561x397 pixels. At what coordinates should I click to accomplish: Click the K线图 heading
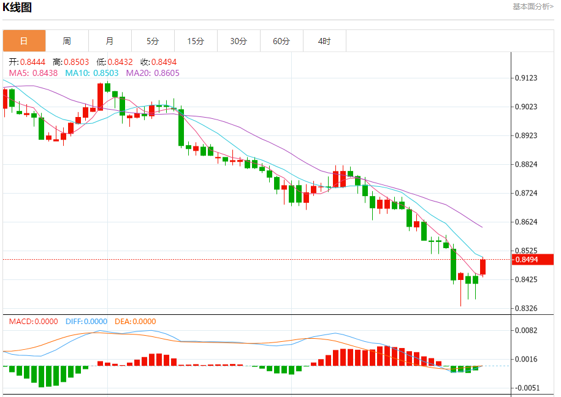[x=17, y=7]
